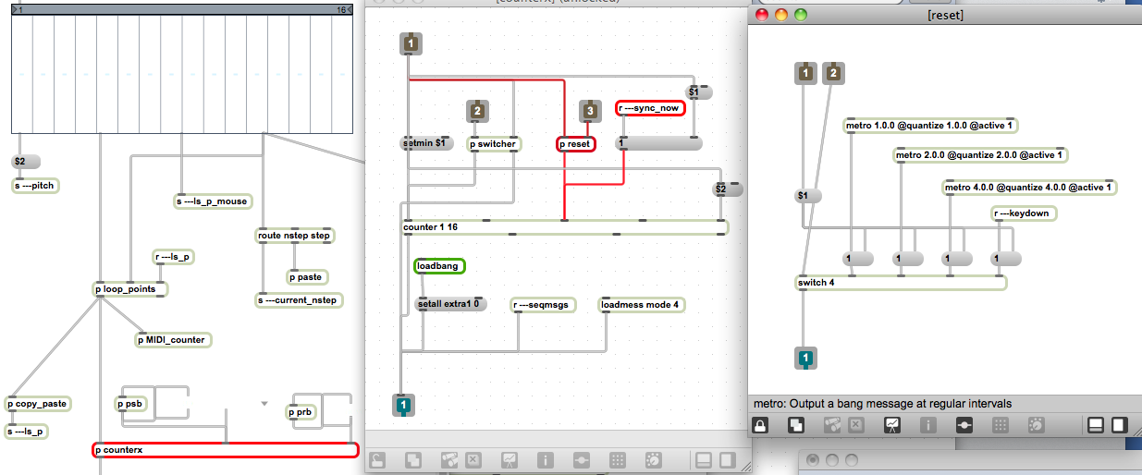Show right sidebar icon in reset window
Viewport: 1142px width, 475px height.
(x=1119, y=426)
